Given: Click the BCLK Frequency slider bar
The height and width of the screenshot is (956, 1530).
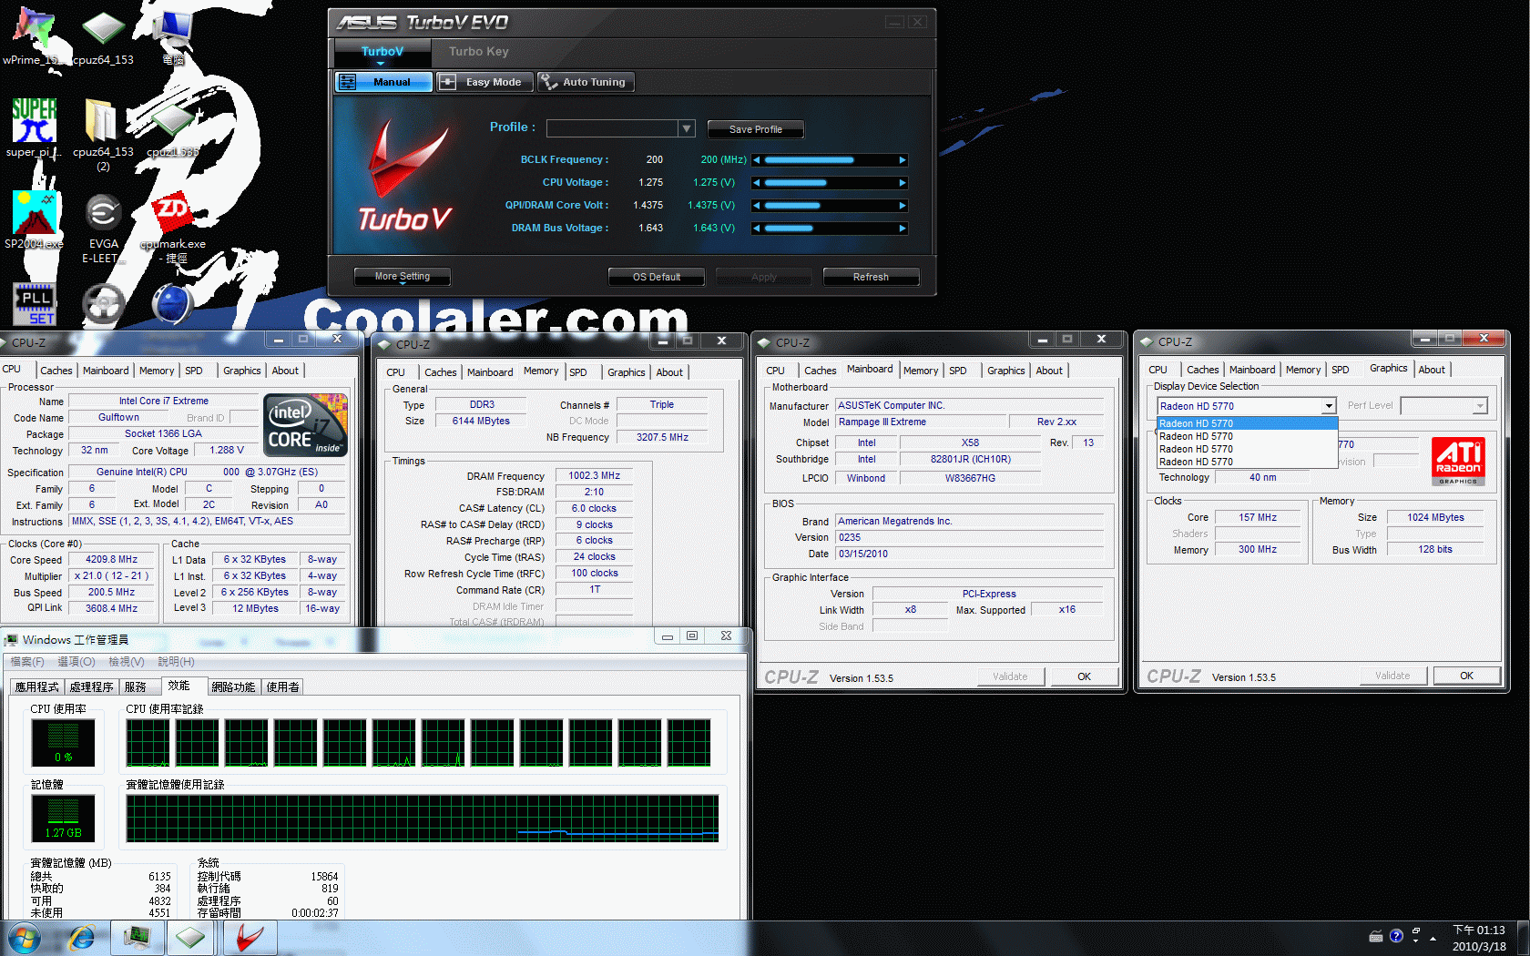Looking at the screenshot, I should point(829,160).
